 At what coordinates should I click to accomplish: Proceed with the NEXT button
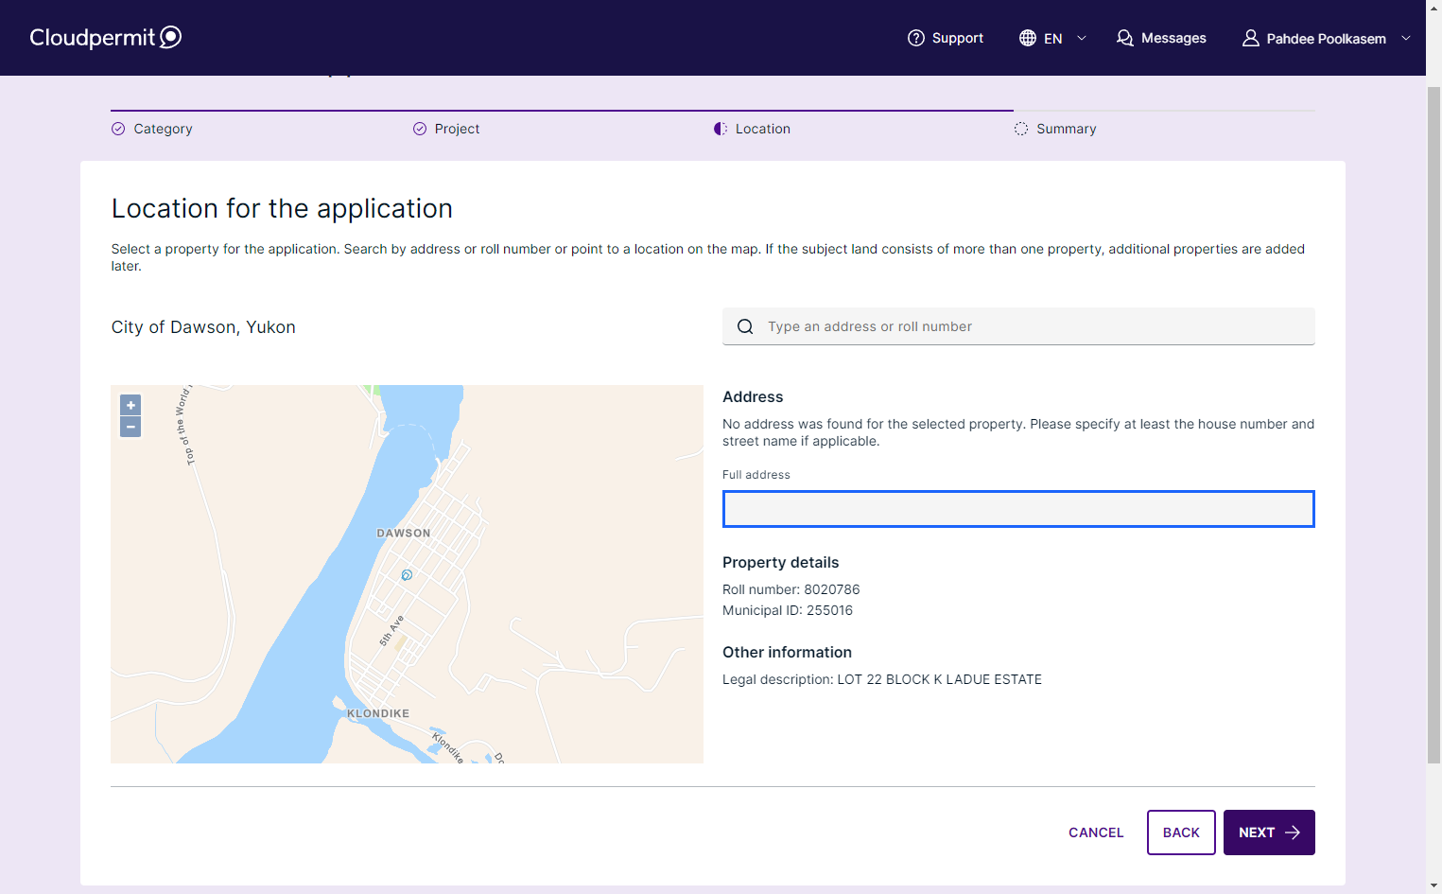(x=1269, y=833)
